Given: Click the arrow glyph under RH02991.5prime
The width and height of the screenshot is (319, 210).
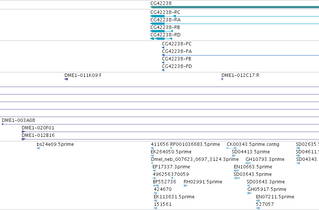Looking at the screenshot, I should coord(185,186).
